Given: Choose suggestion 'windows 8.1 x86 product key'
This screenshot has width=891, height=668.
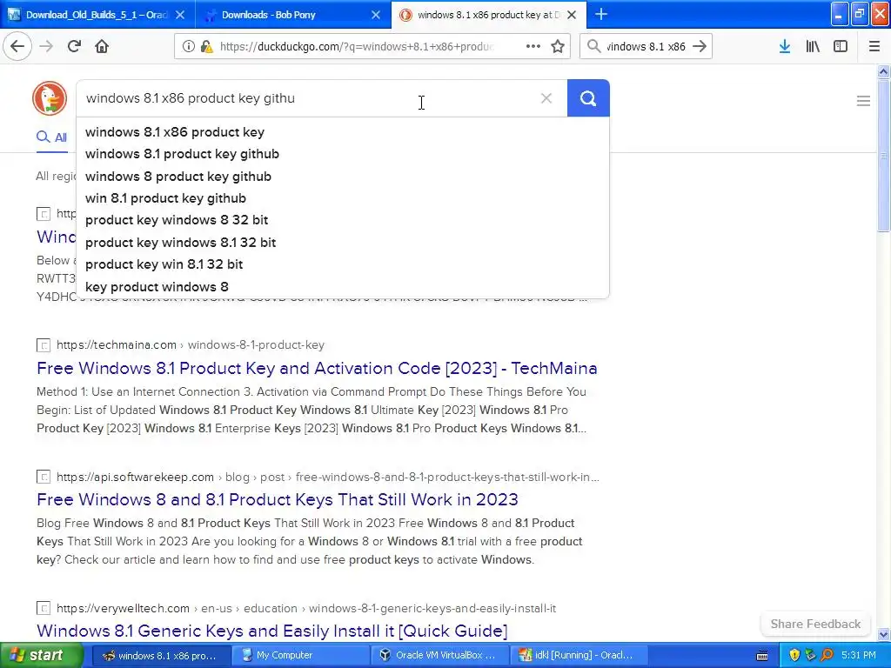Looking at the screenshot, I should click(x=174, y=132).
